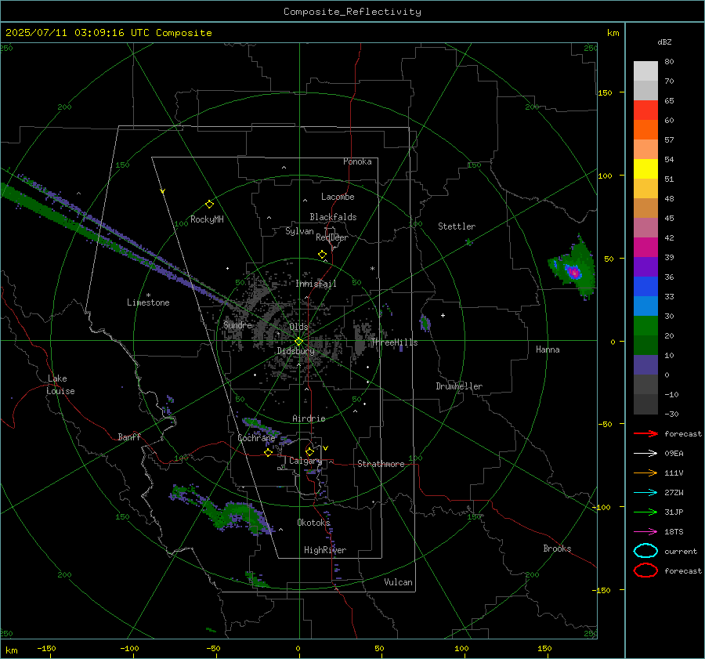Screen dimensions: 705x659
Task: Click the RockyMH label
Action: point(207,219)
